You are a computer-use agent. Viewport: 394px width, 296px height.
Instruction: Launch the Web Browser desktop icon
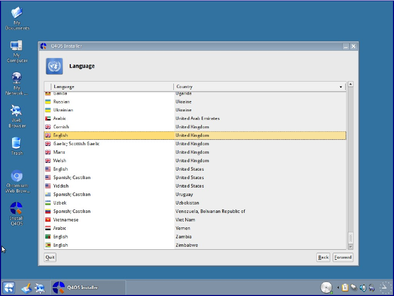coord(17,116)
